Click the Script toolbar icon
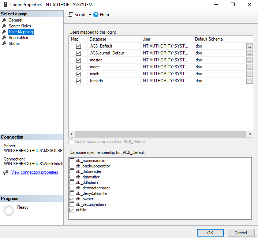 (x=71, y=15)
